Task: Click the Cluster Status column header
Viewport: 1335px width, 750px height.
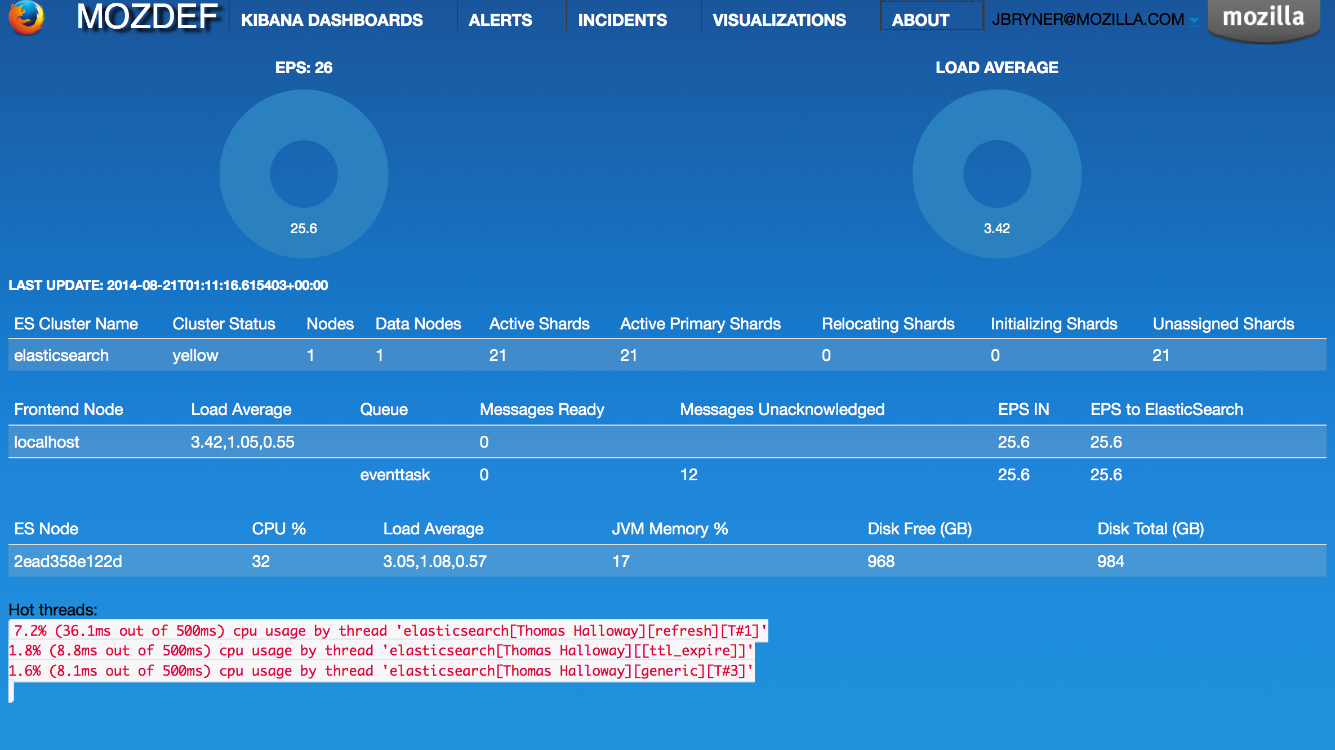Action: [x=224, y=324]
